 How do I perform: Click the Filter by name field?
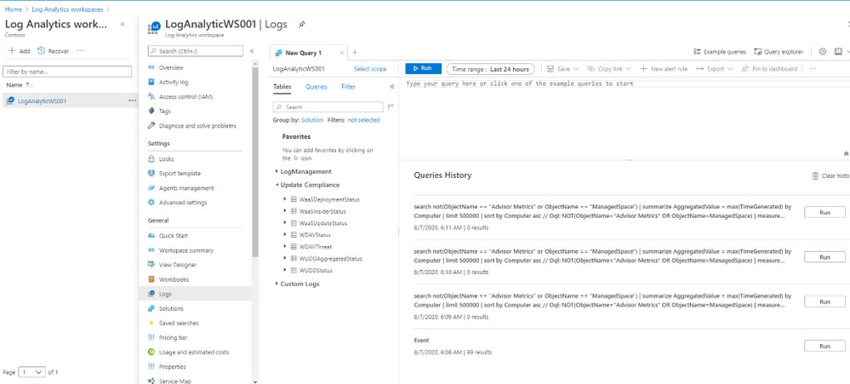(x=67, y=71)
